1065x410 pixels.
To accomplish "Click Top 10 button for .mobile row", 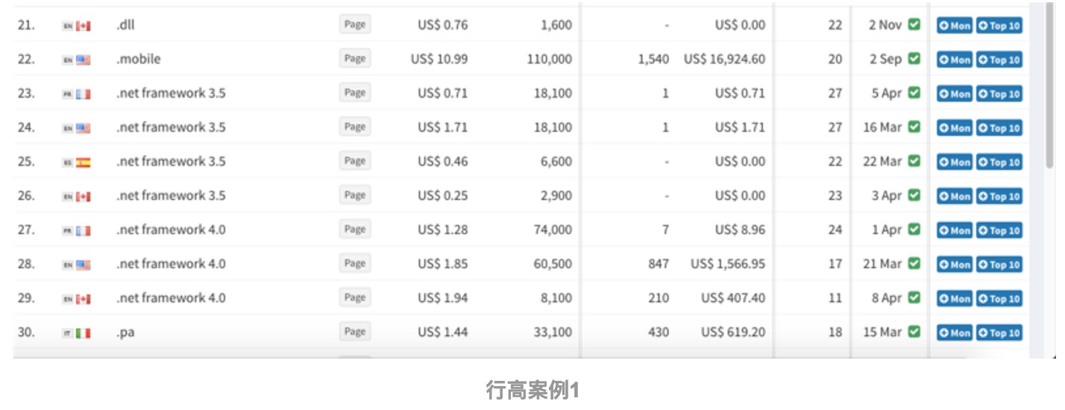I will (x=999, y=60).
